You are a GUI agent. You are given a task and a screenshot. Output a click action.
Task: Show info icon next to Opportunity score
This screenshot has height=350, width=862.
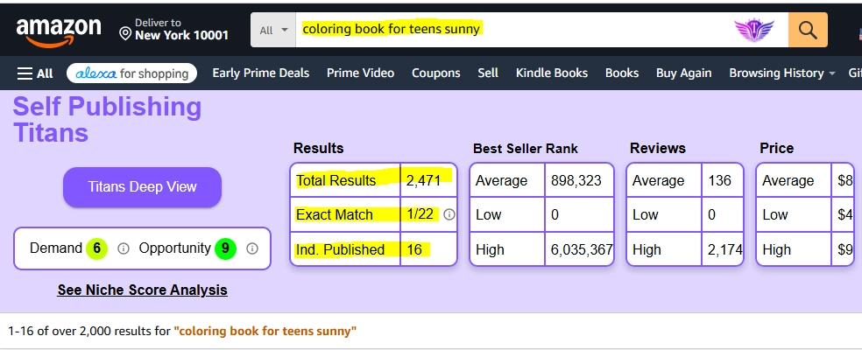click(252, 248)
